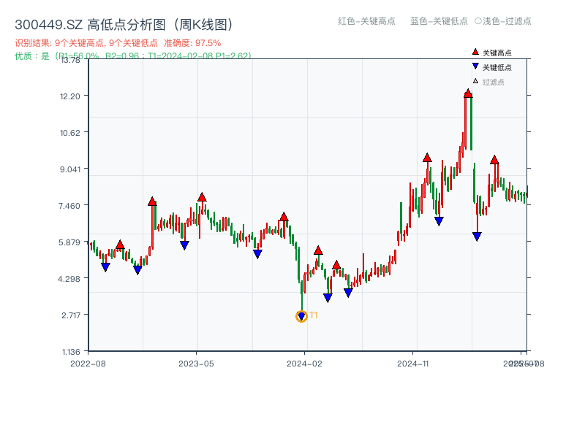Toggle the 关键高点 legend label
The image size is (585, 438).
tap(497, 53)
